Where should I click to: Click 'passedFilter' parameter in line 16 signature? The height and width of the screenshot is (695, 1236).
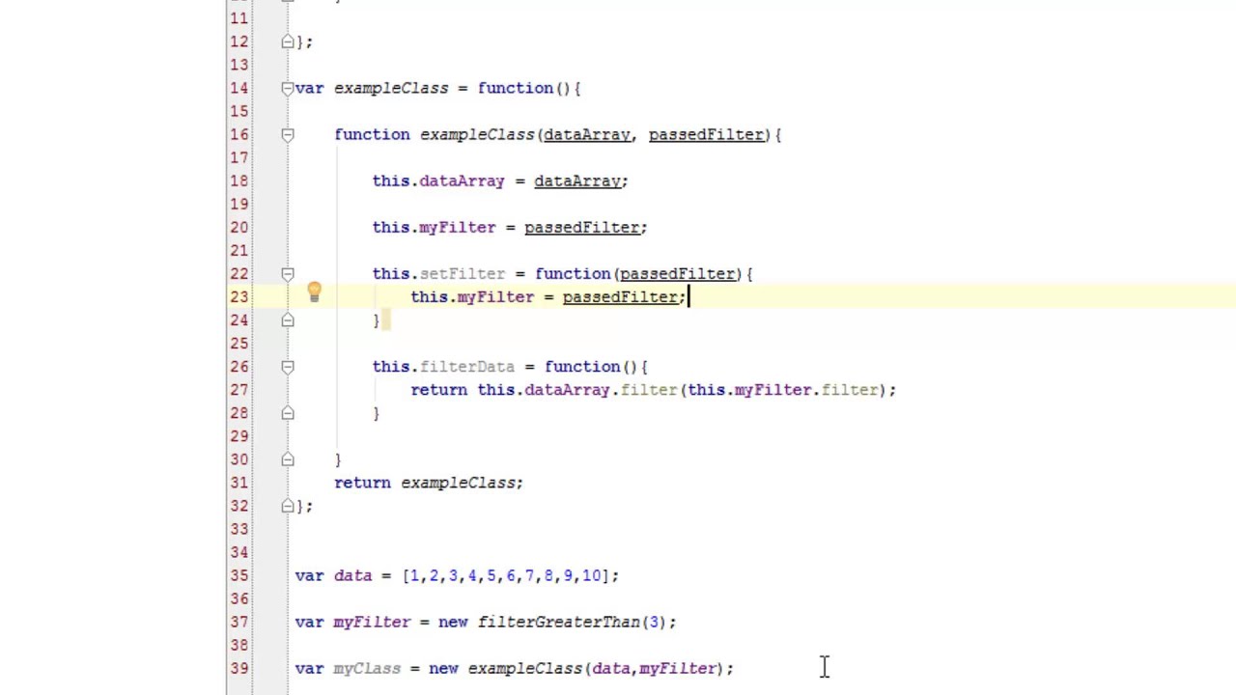706,134
